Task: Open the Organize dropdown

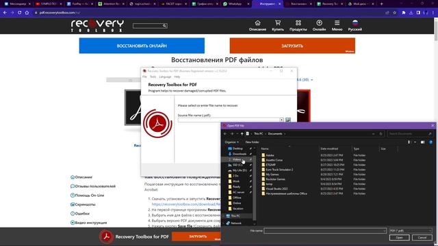Action: click(x=231, y=142)
